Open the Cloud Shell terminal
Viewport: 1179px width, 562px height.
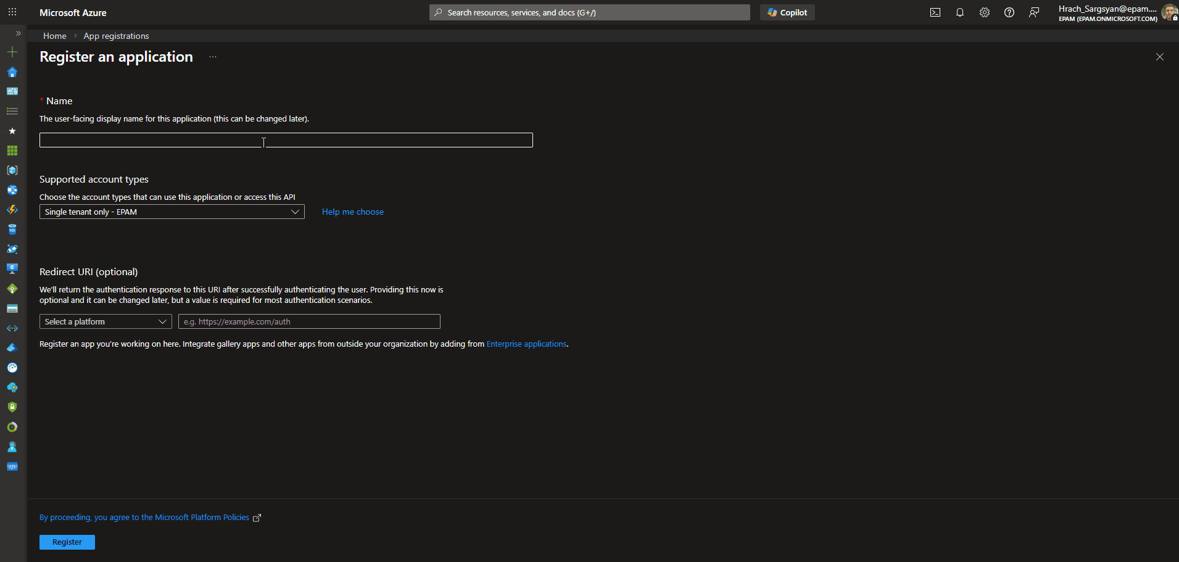point(935,12)
